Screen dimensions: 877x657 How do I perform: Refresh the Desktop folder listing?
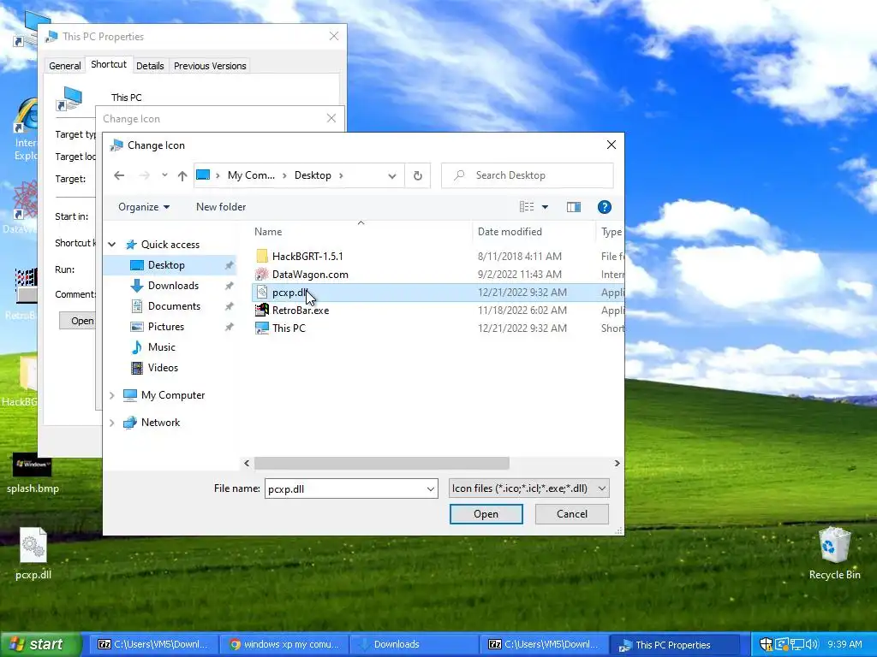(418, 176)
